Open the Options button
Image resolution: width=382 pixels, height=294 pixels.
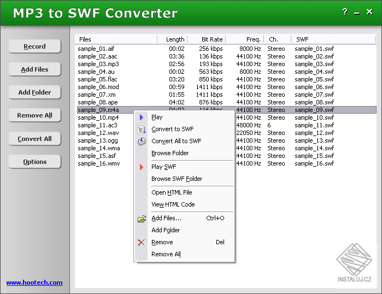coord(34,162)
